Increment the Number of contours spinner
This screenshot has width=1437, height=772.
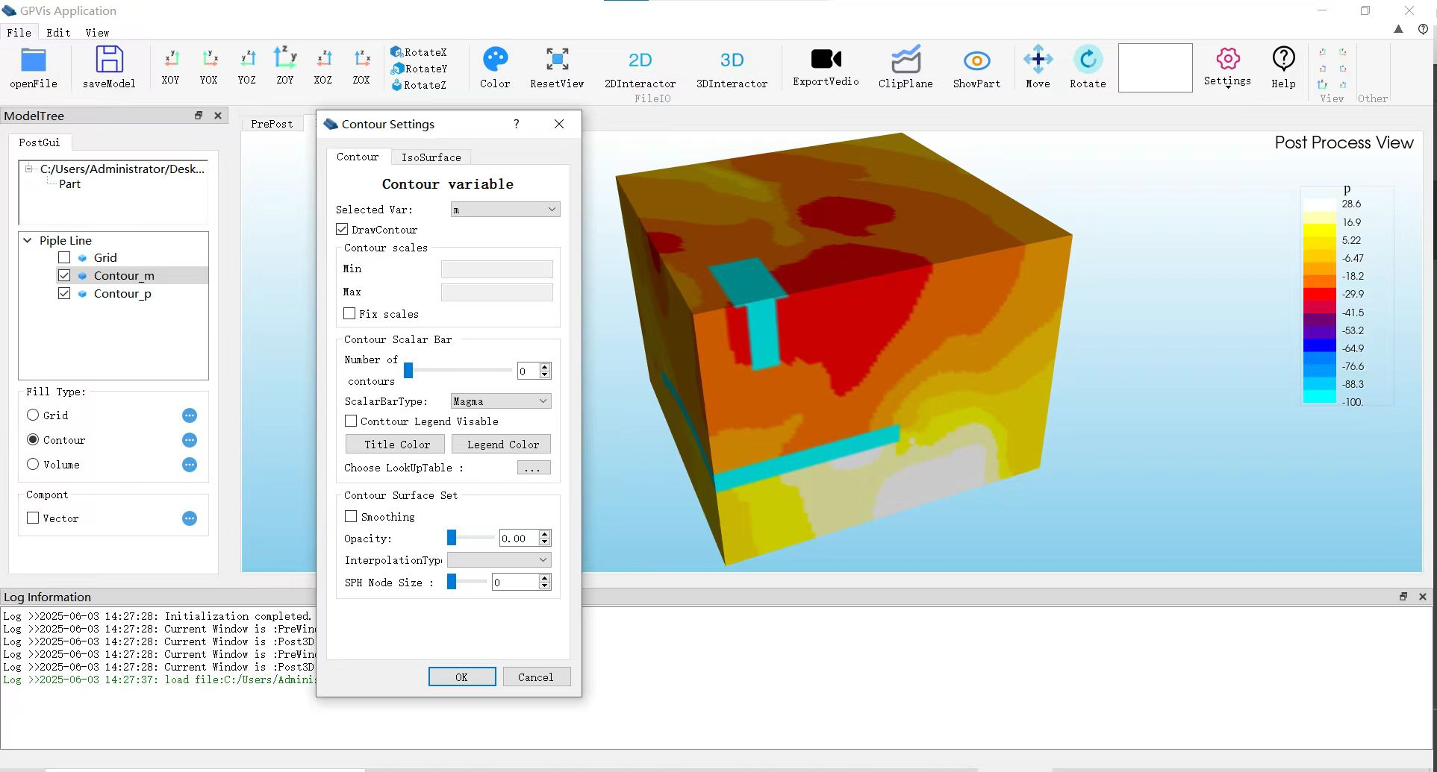coord(545,367)
